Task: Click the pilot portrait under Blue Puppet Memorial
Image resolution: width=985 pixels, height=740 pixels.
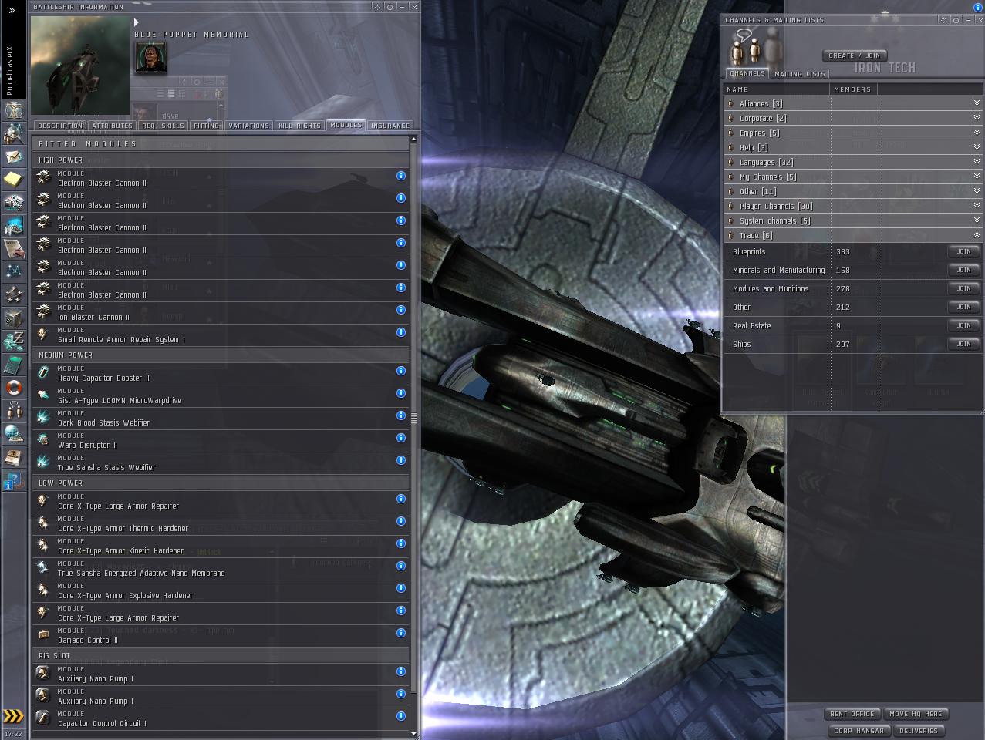Action: pyautogui.click(x=150, y=58)
